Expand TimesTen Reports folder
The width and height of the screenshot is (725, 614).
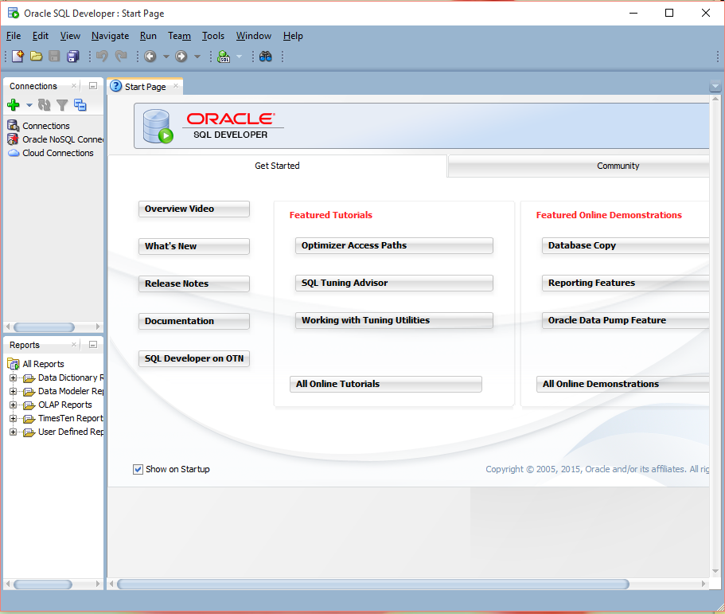pyautogui.click(x=13, y=419)
